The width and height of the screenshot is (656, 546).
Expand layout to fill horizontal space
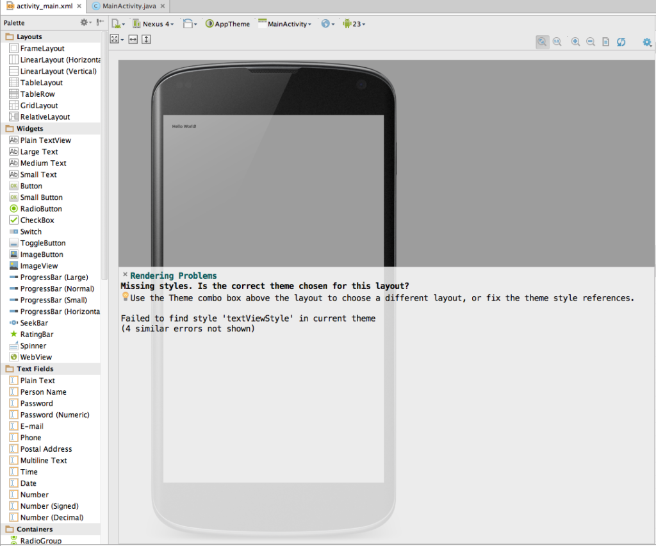click(132, 39)
